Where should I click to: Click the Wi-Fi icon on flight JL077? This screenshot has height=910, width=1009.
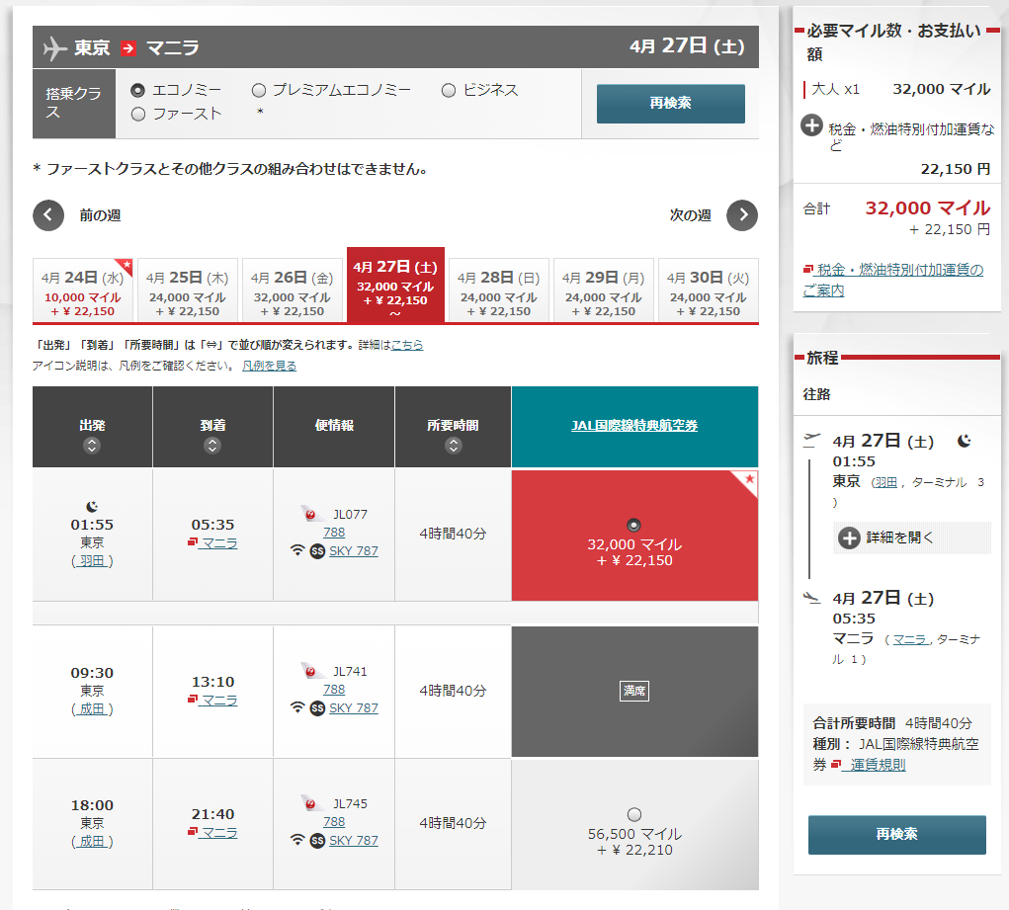coord(297,551)
